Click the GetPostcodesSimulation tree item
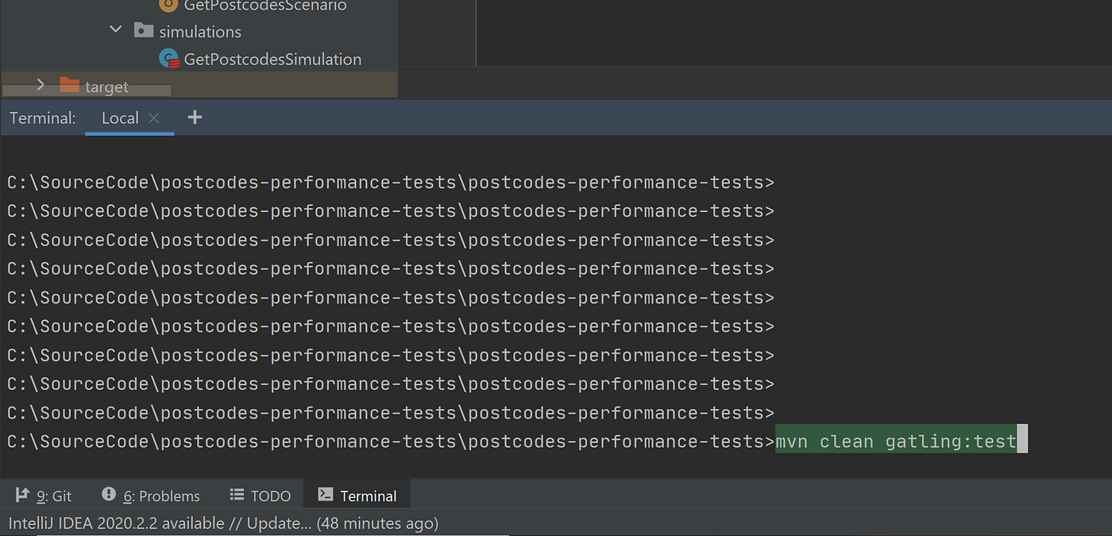The image size is (1112, 536). click(272, 58)
